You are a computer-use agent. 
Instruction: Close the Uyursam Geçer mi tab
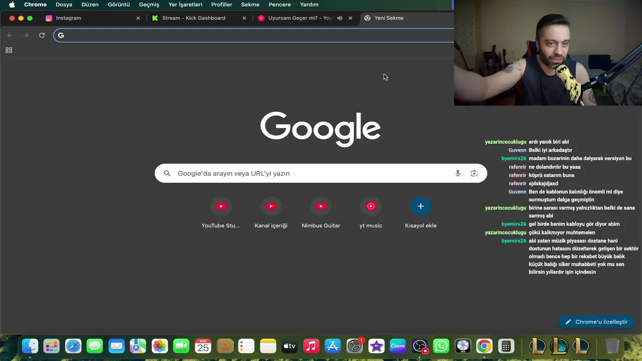pos(350,18)
